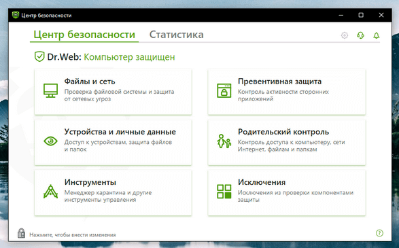This screenshot has width=399, height=248.
Task: Switch to the Центр безопасности tab
Action: [84, 35]
